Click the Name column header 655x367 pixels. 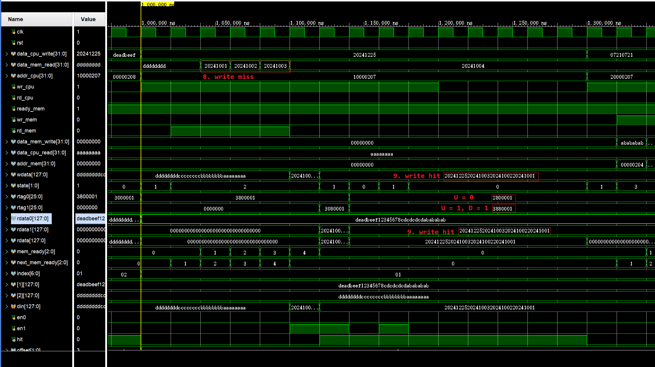coord(15,19)
